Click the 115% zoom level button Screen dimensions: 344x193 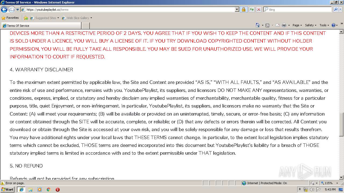point(327,183)
